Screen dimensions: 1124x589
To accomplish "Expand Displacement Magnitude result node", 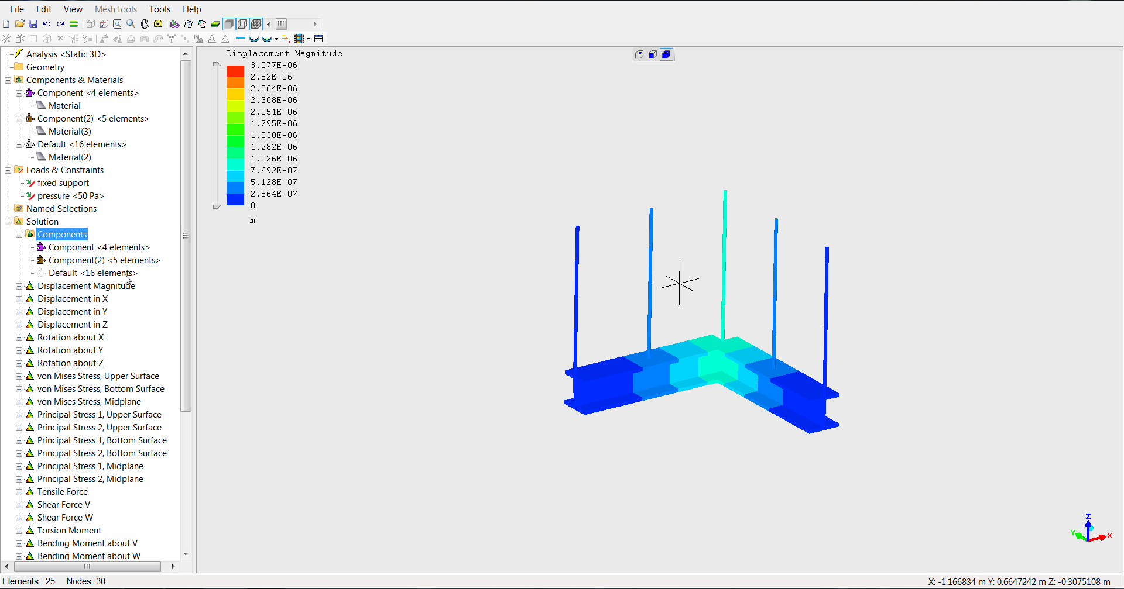I will [x=19, y=286].
